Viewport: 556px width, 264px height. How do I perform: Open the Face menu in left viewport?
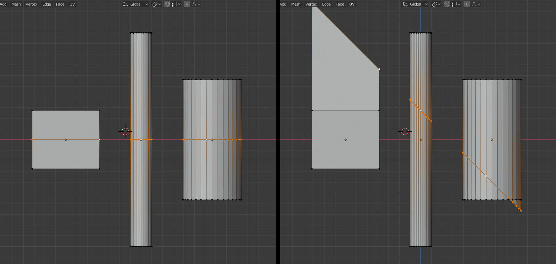pos(60,4)
